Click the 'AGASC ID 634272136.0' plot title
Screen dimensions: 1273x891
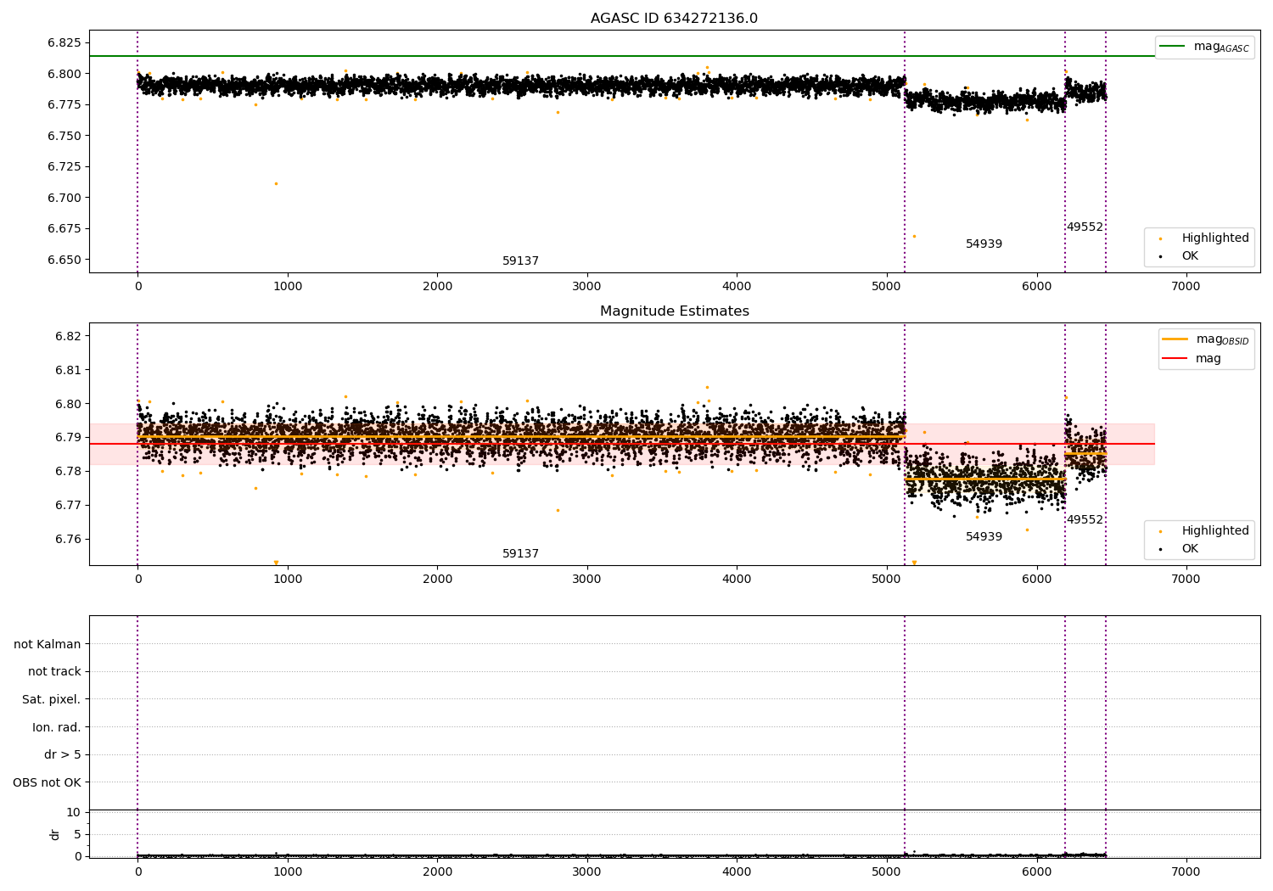(674, 19)
